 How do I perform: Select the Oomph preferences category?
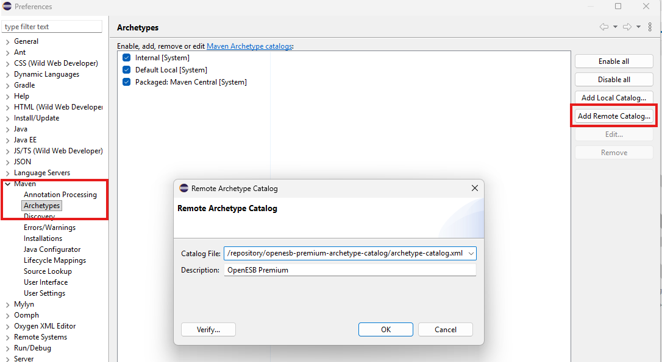click(x=26, y=315)
